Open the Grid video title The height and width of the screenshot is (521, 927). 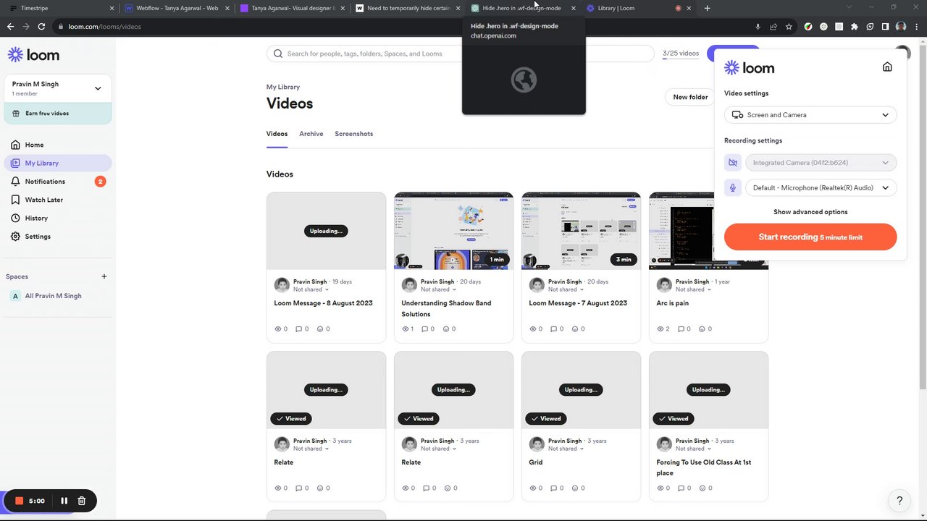coord(536,462)
